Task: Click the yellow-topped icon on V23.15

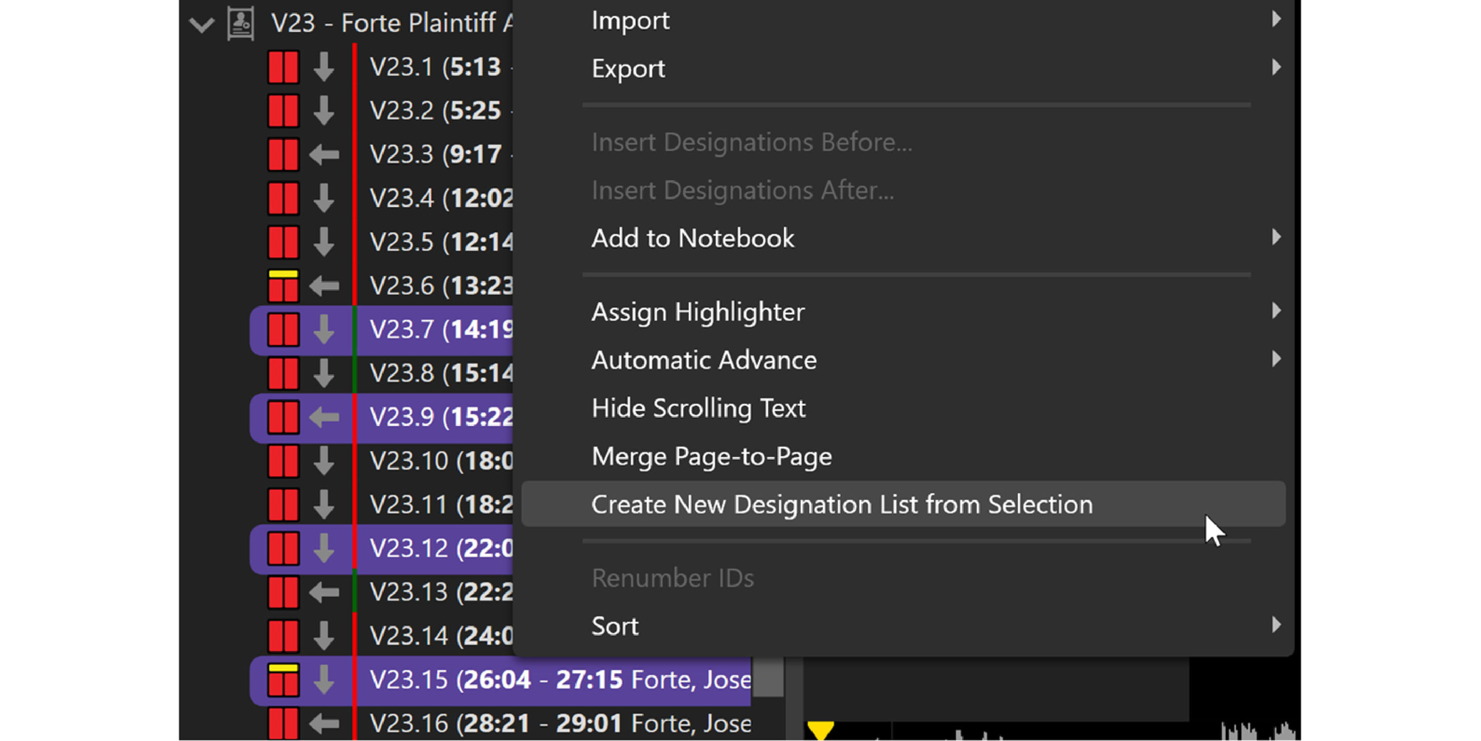Action: click(x=283, y=680)
